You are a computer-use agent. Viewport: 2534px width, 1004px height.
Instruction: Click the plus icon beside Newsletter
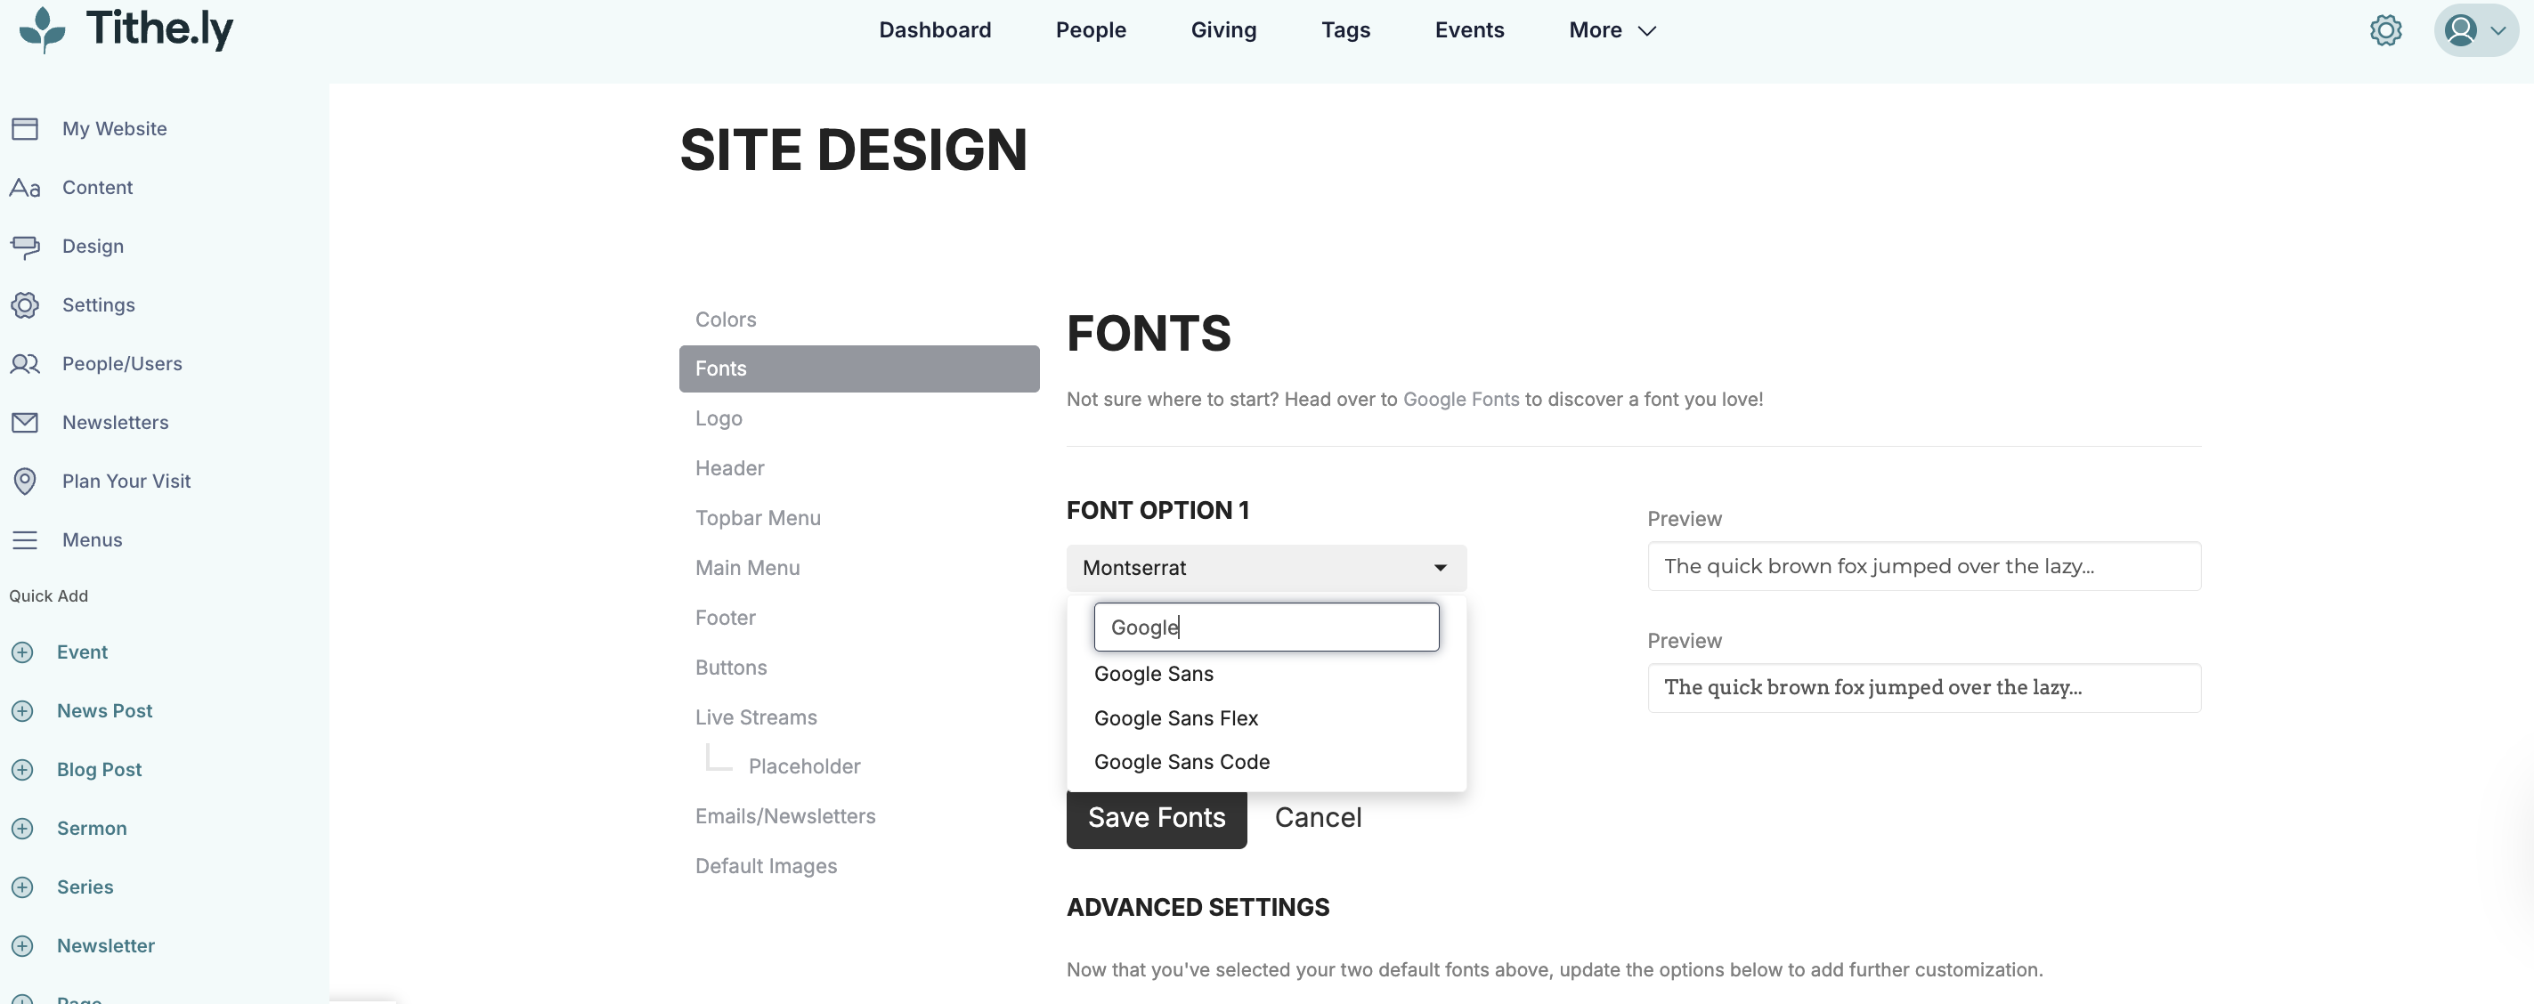(x=22, y=946)
